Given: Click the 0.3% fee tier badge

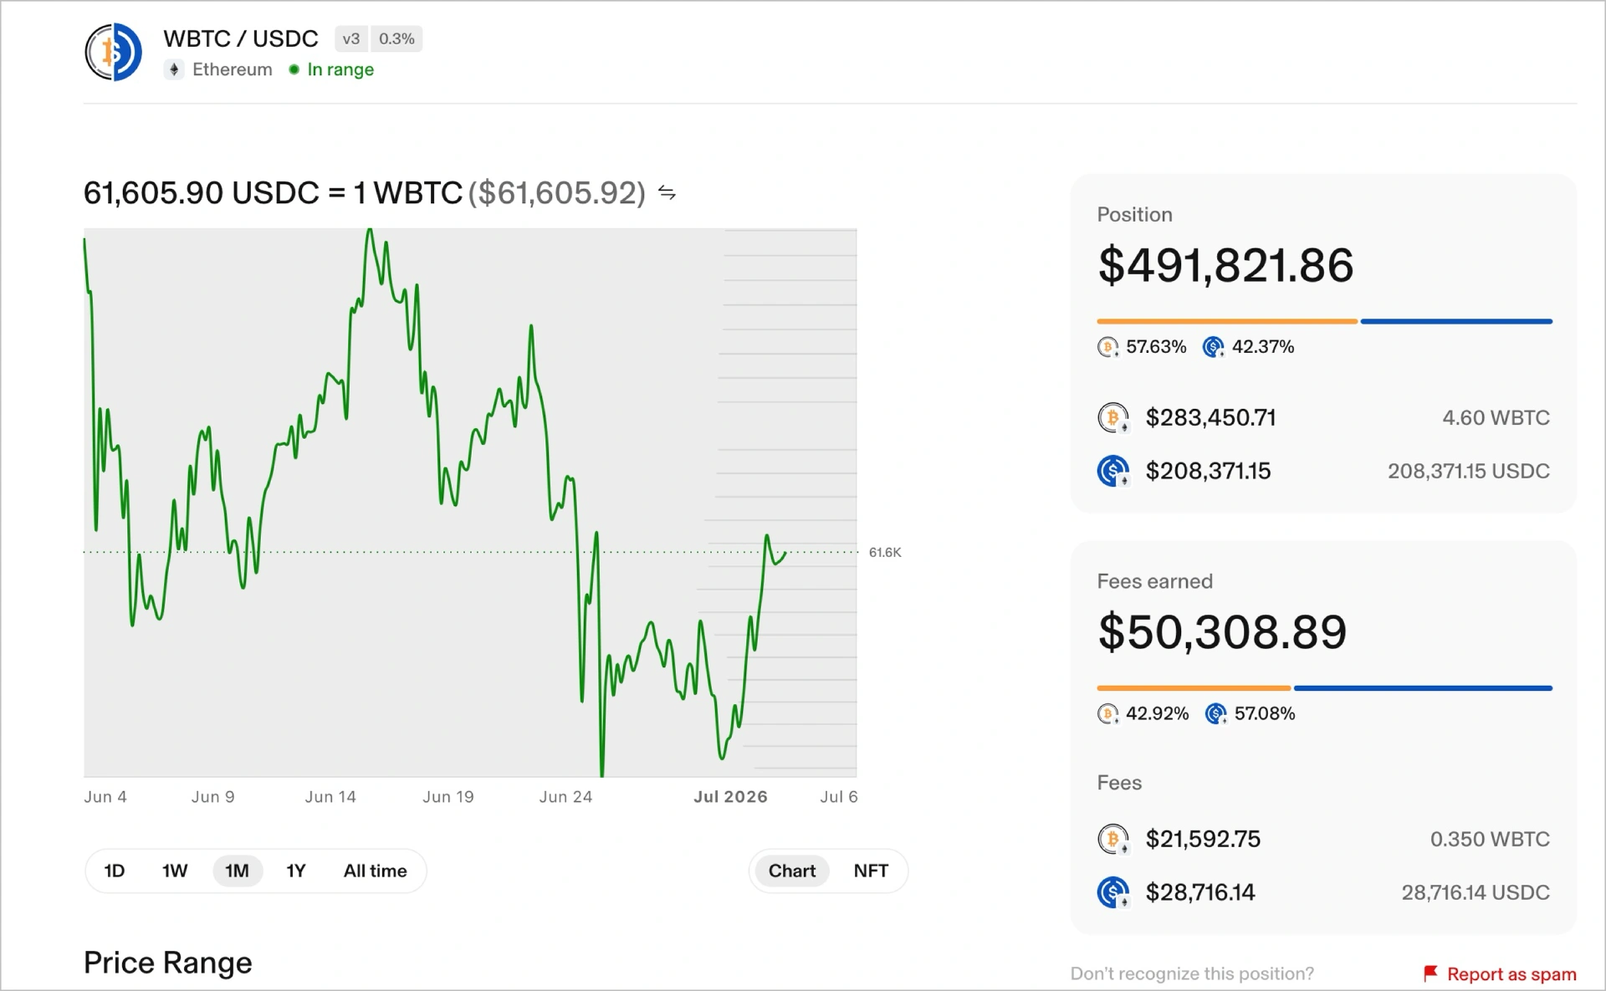Looking at the screenshot, I should coord(396,38).
